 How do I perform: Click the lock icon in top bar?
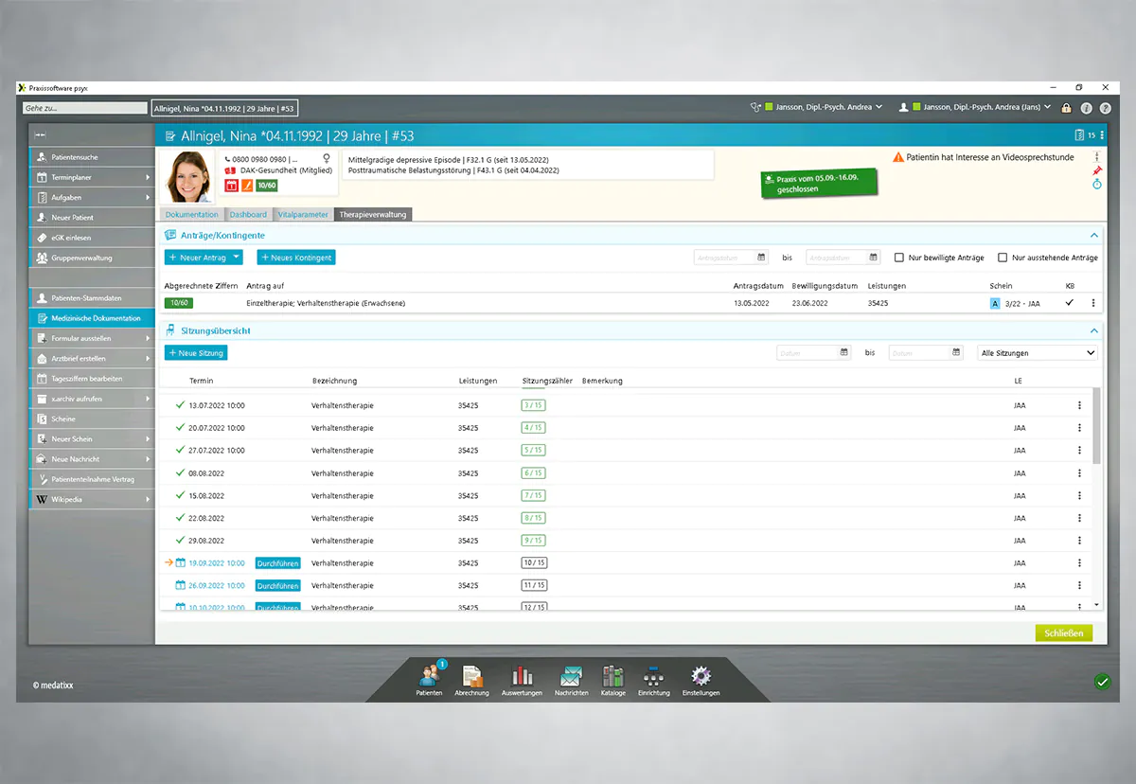1067,108
